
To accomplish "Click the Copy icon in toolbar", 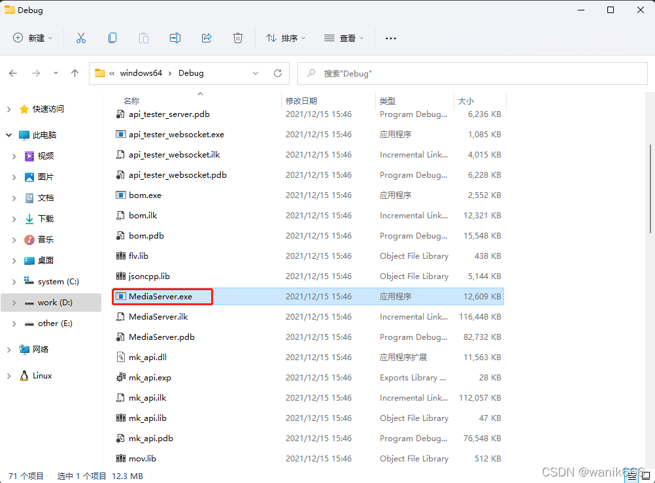I will (x=112, y=38).
